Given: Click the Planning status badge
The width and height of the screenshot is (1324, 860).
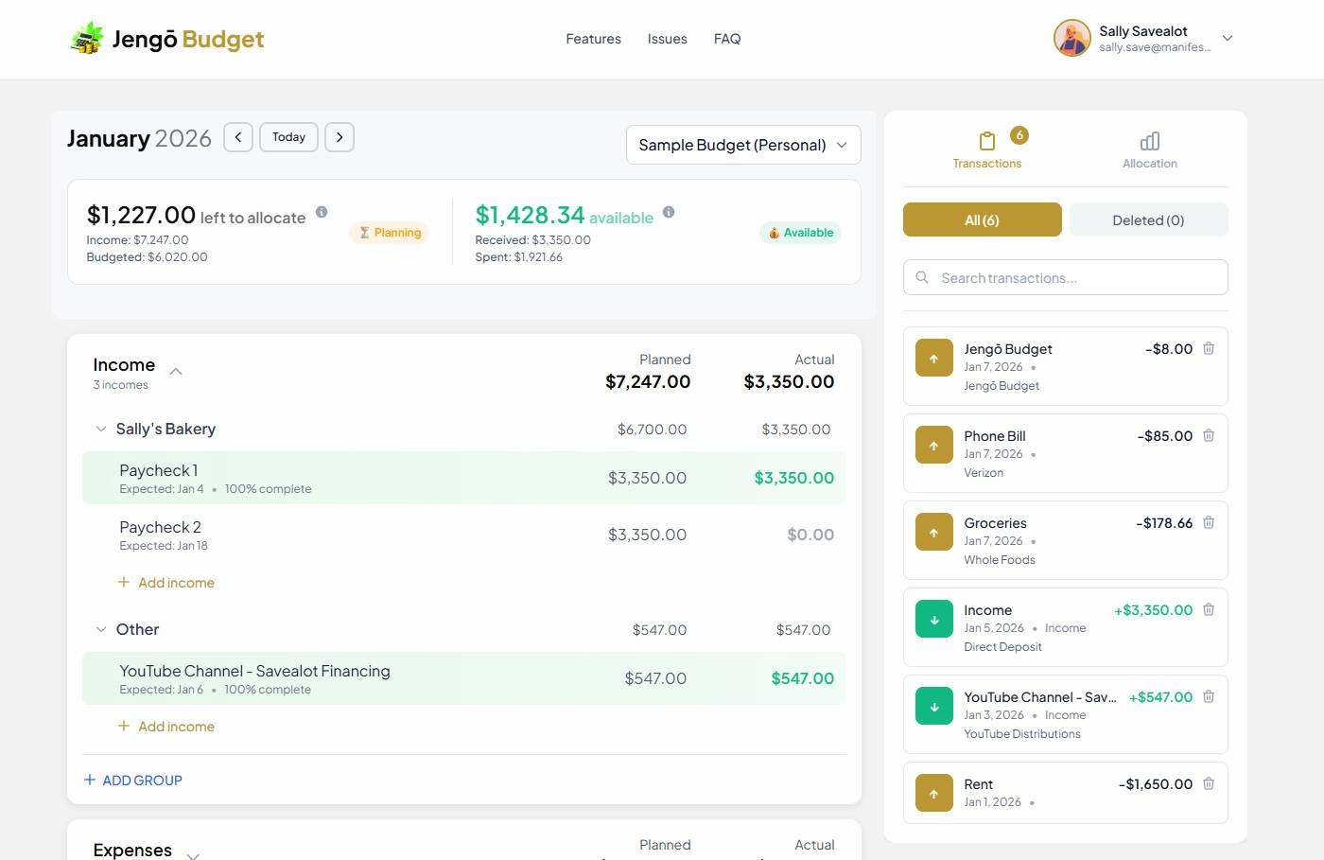Looking at the screenshot, I should point(389,232).
